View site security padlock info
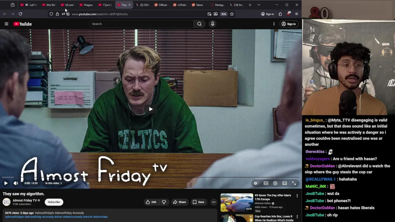The image size is (395, 222). point(57,14)
